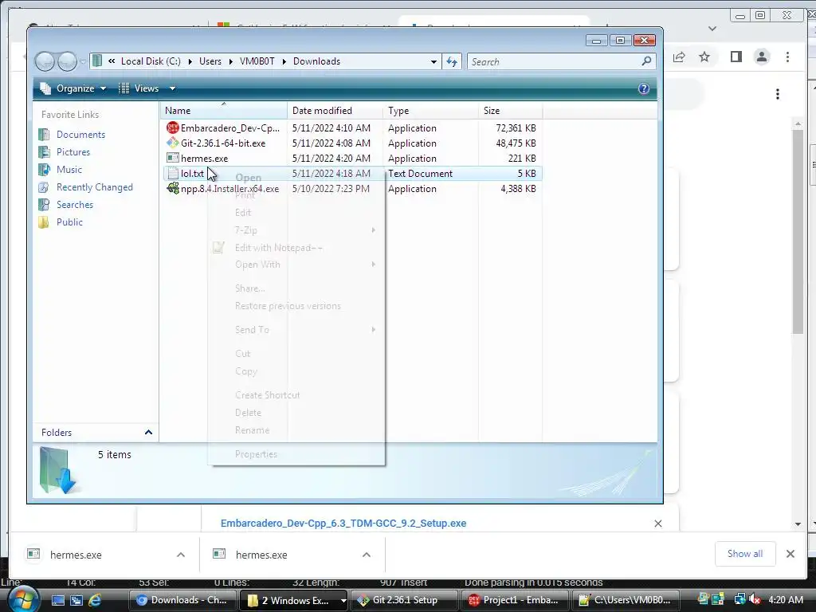Screen dimensions: 816x612
Task: Open Chrome's profile avatar icon
Action: click(x=762, y=57)
